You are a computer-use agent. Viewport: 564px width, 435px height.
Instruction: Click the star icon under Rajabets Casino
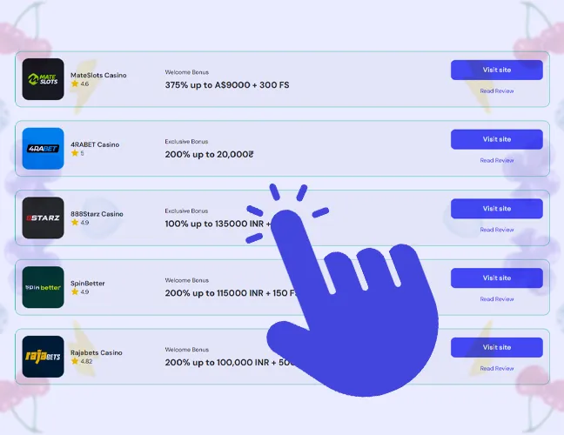click(x=75, y=361)
